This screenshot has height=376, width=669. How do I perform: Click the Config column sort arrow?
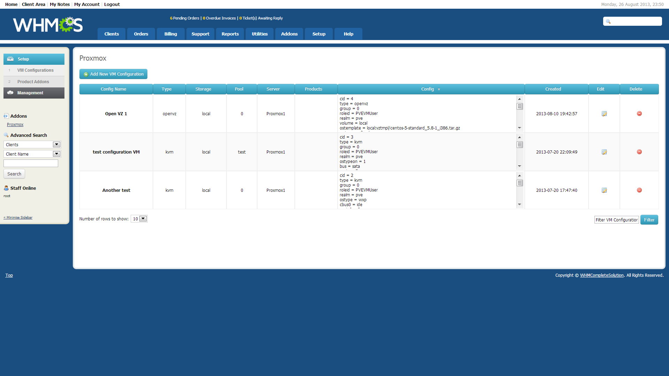tap(439, 89)
